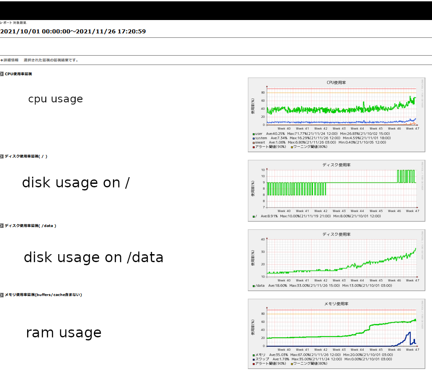Click the yellow ワーニング閾値(80%) swatch in CPU graph
The image size is (432, 377).
(292, 147)
